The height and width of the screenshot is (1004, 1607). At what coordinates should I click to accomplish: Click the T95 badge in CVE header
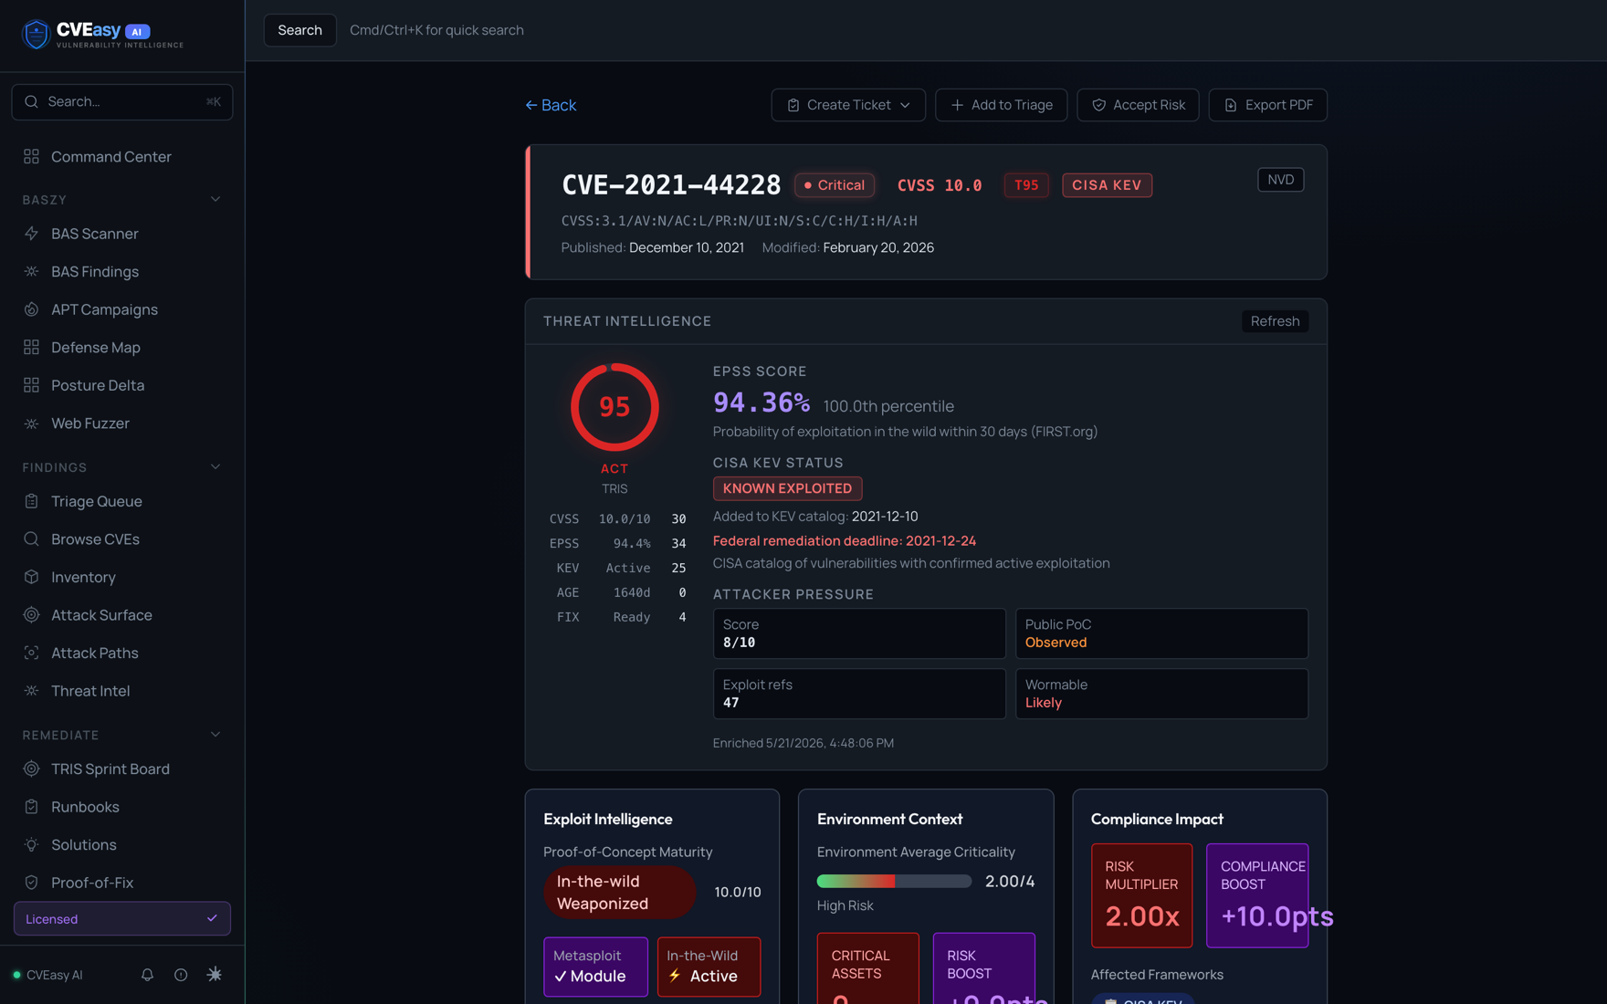point(1026,185)
